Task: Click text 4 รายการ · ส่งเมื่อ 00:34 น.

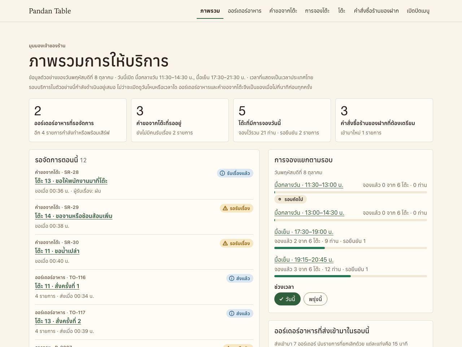Action: tap(65, 296)
